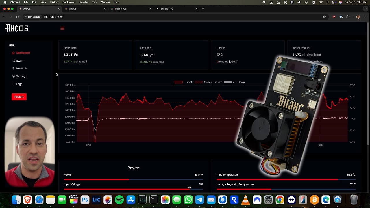Launch Safari from the Dock

(39, 200)
